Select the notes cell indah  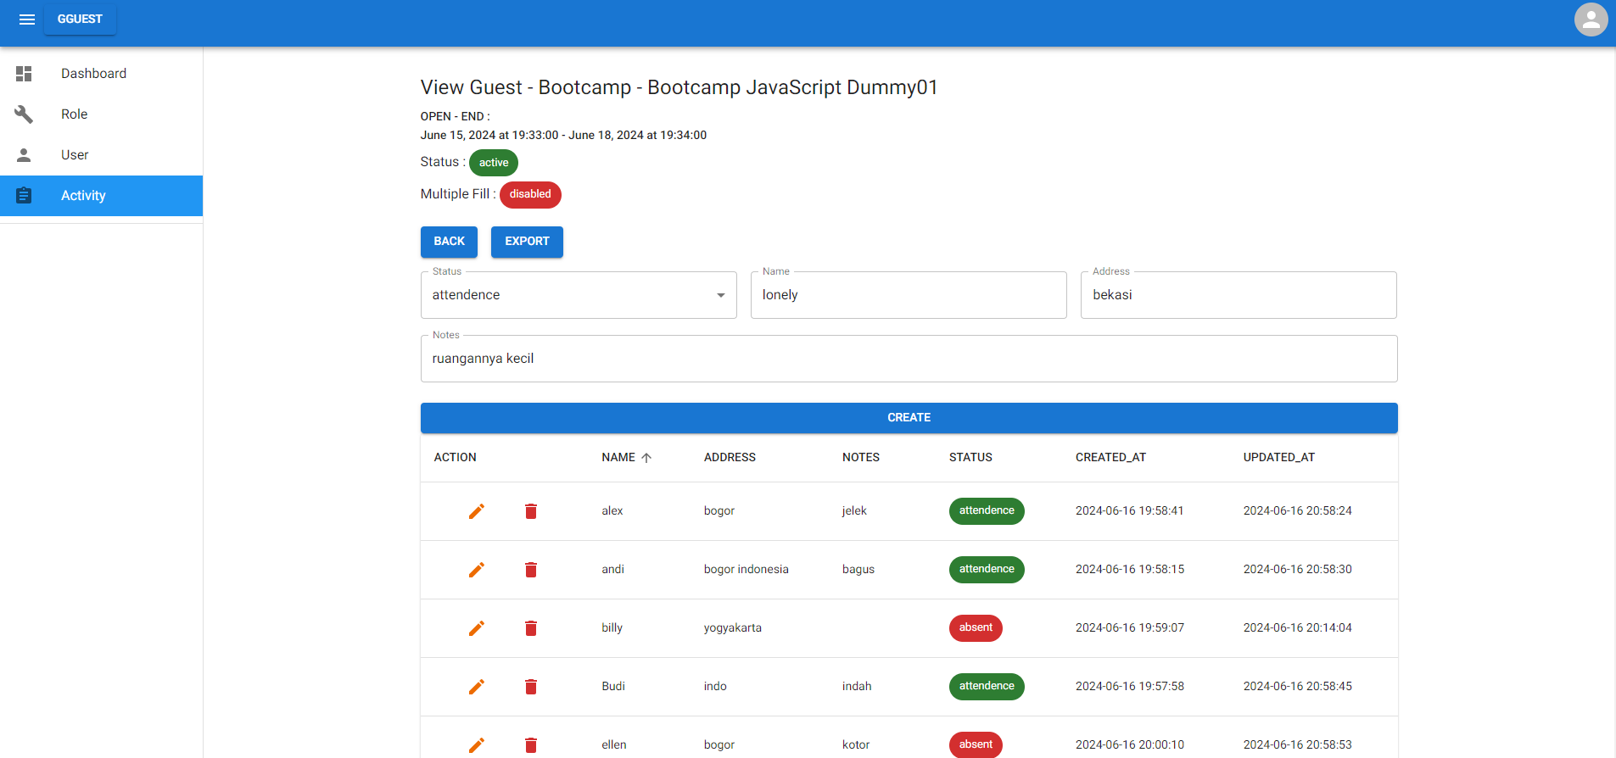pos(857,687)
